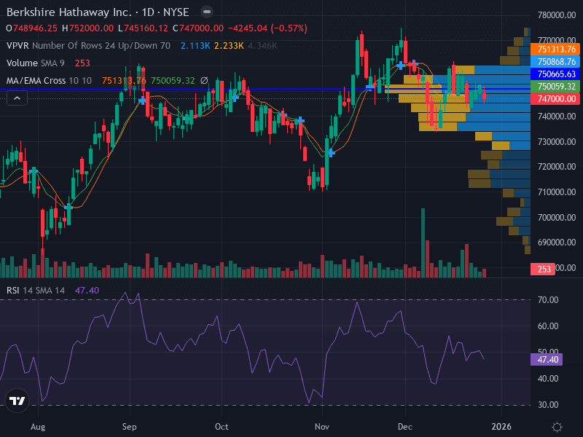Viewport: 583px width, 437px height.
Task: Click the 2.233K VPVR down volume value
Action: point(229,46)
